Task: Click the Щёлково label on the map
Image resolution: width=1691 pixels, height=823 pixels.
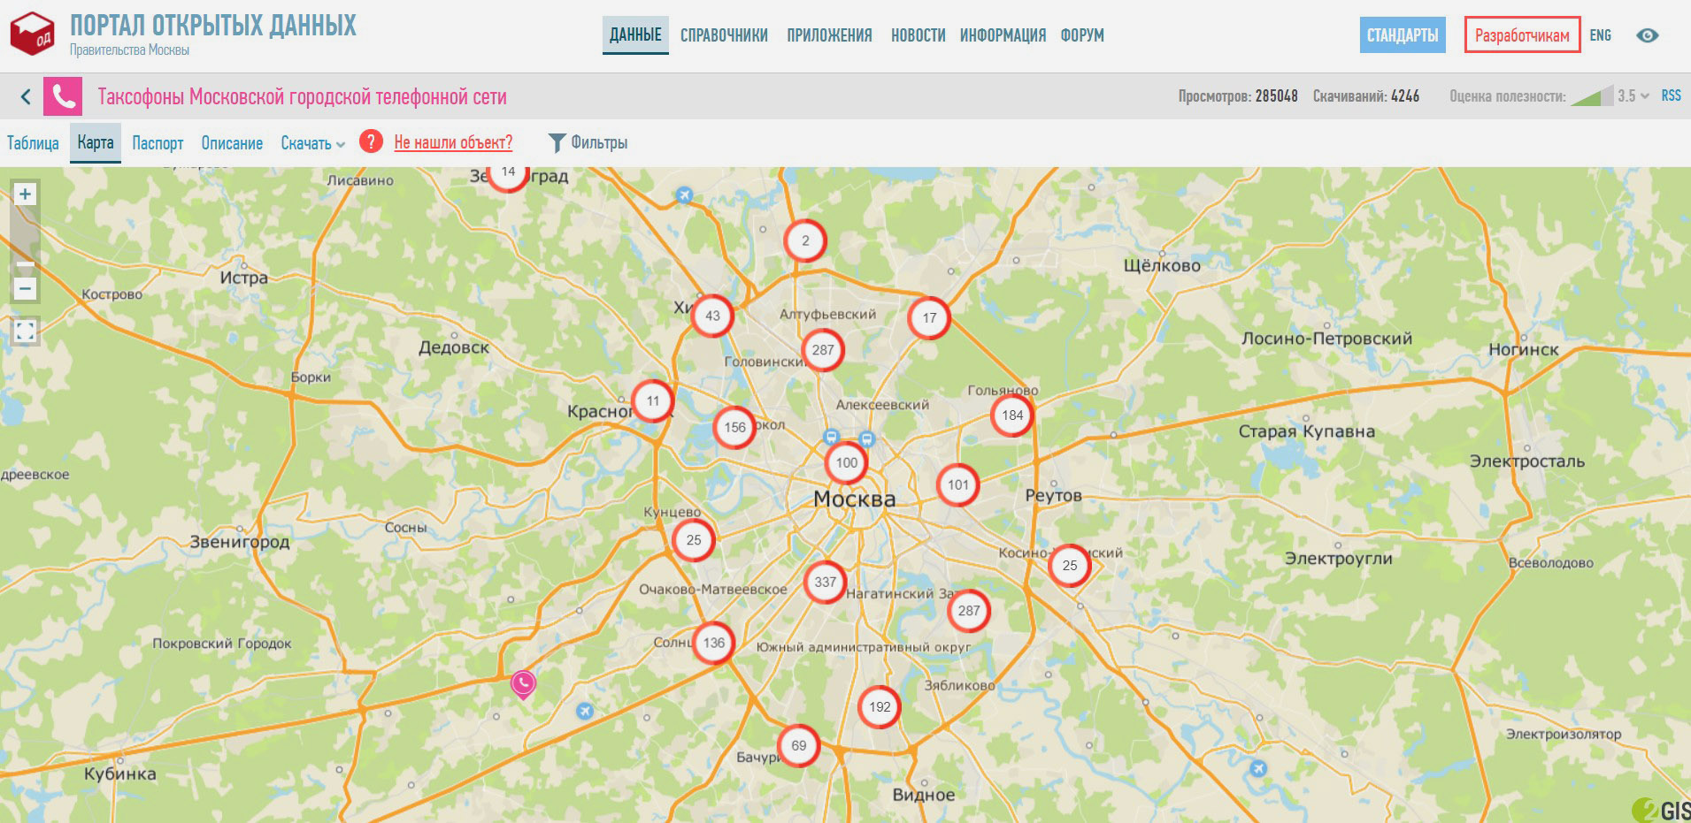Action: (1162, 265)
